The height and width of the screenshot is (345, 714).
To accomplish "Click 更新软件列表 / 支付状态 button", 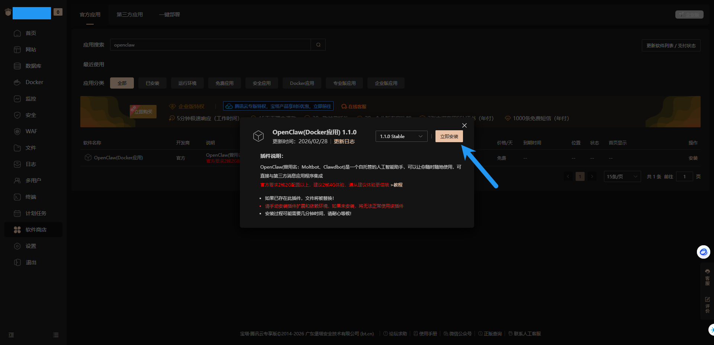I will 670,45.
